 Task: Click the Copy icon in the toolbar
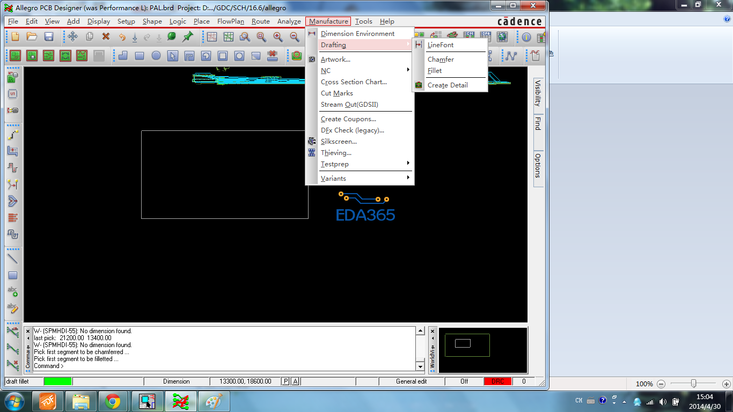pyautogui.click(x=90, y=36)
